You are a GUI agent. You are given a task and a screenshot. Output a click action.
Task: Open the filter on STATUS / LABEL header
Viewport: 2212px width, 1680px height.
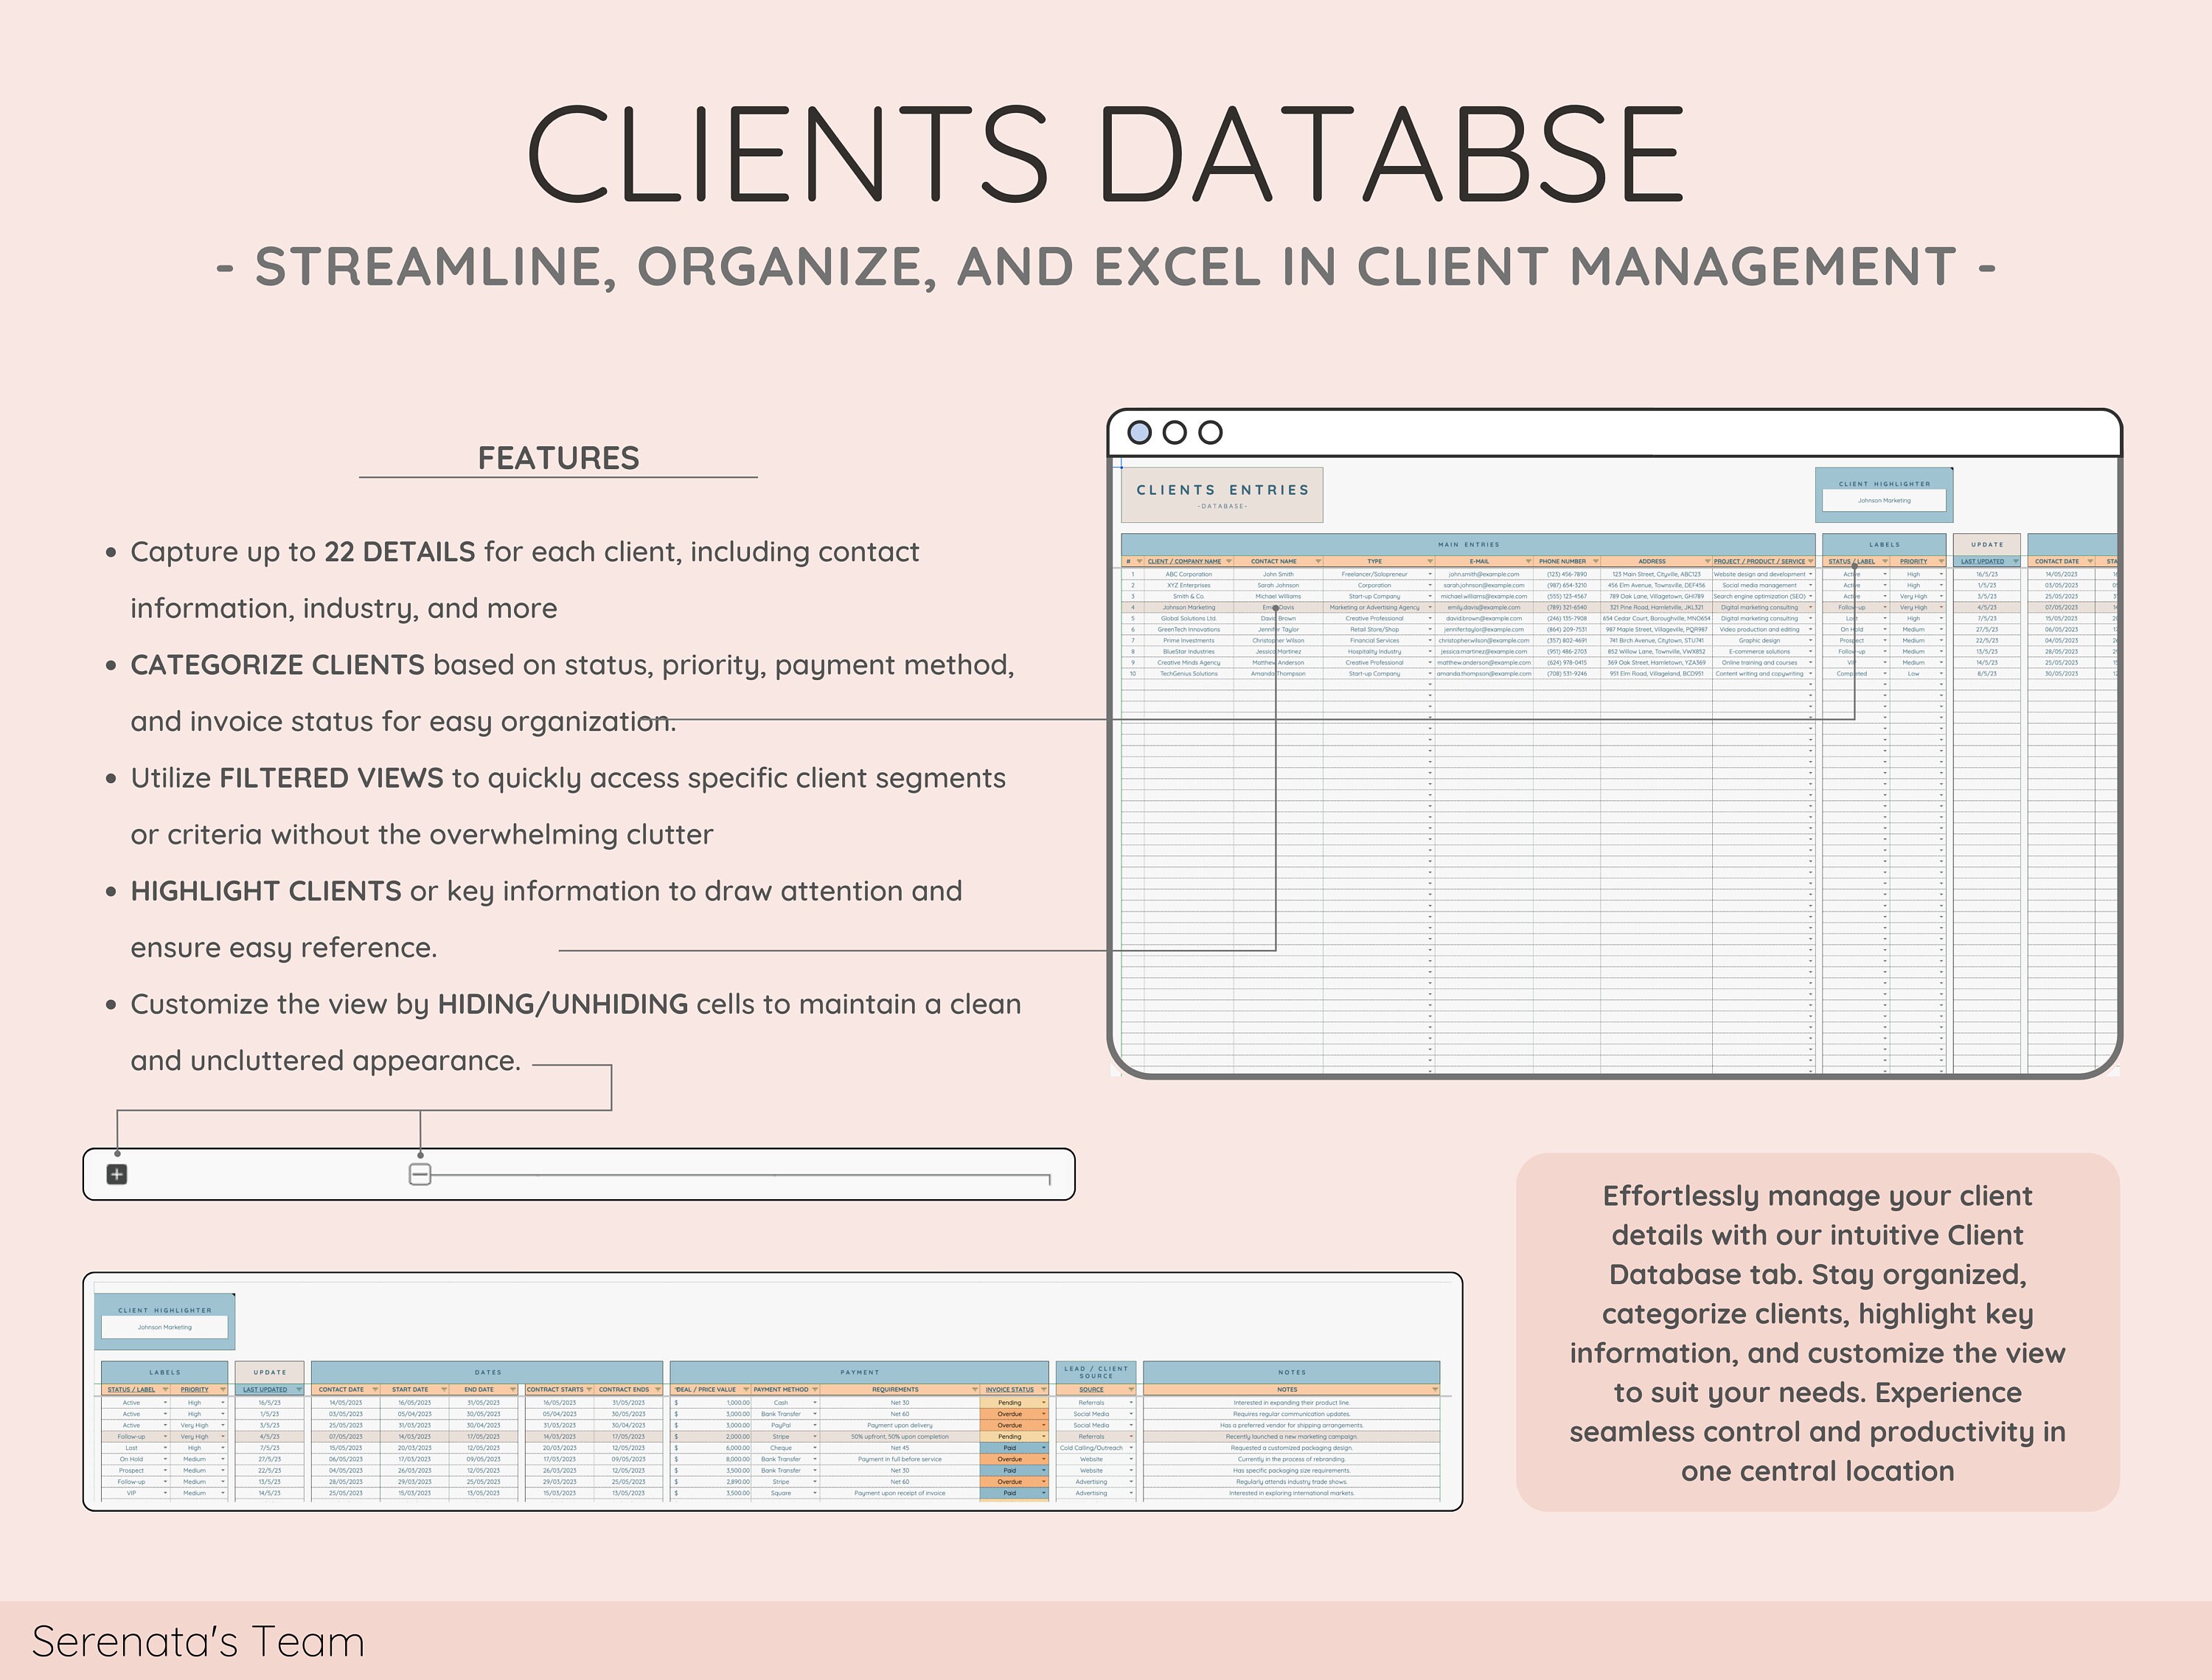pos(1886,561)
